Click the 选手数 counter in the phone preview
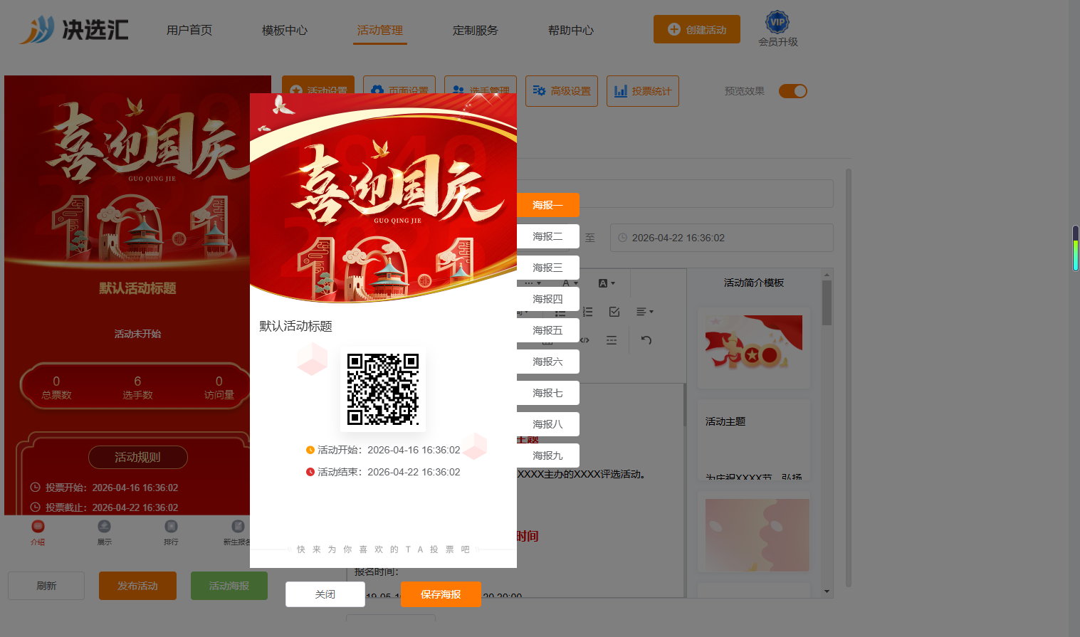This screenshot has width=1080, height=637. (x=137, y=387)
